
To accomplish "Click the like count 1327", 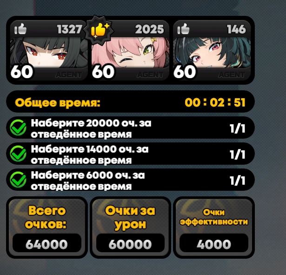I will pos(69,29).
